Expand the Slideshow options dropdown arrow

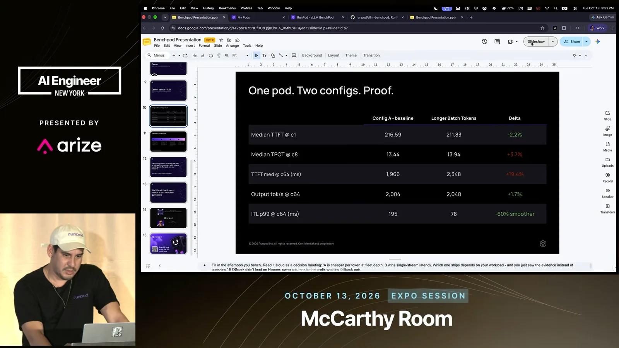tap(553, 41)
